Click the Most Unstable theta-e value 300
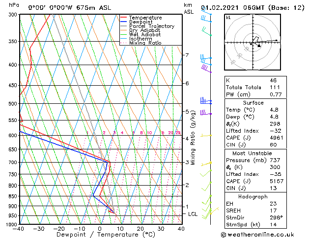This screenshot has width=309, height=238. [275, 167]
